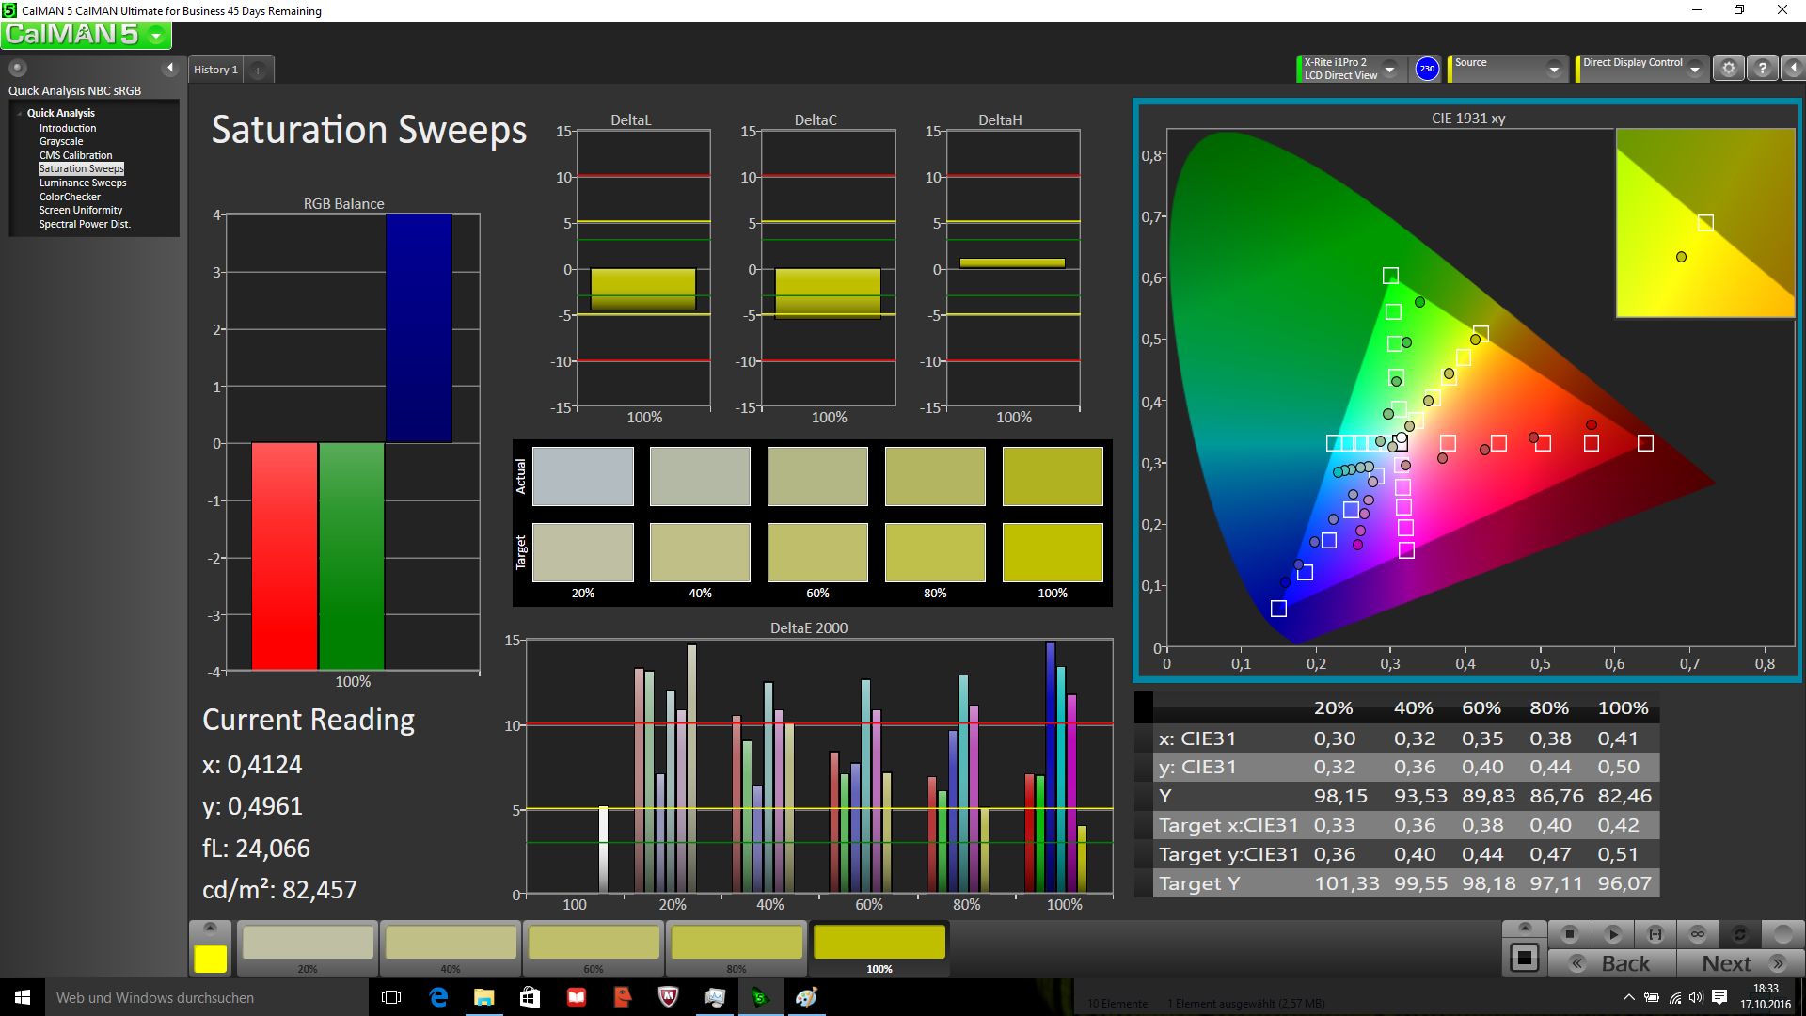Click the Next button
The height and width of the screenshot is (1016, 1806).
(x=1740, y=963)
